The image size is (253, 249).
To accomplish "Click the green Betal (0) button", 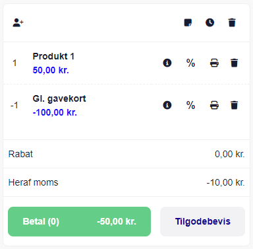I will coord(79,221).
